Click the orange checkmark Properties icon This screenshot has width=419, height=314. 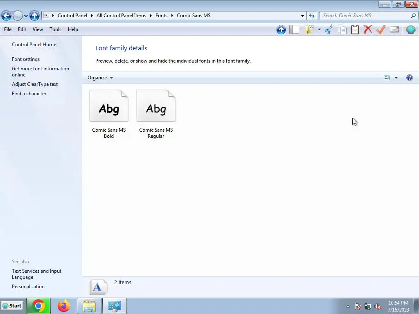(381, 29)
